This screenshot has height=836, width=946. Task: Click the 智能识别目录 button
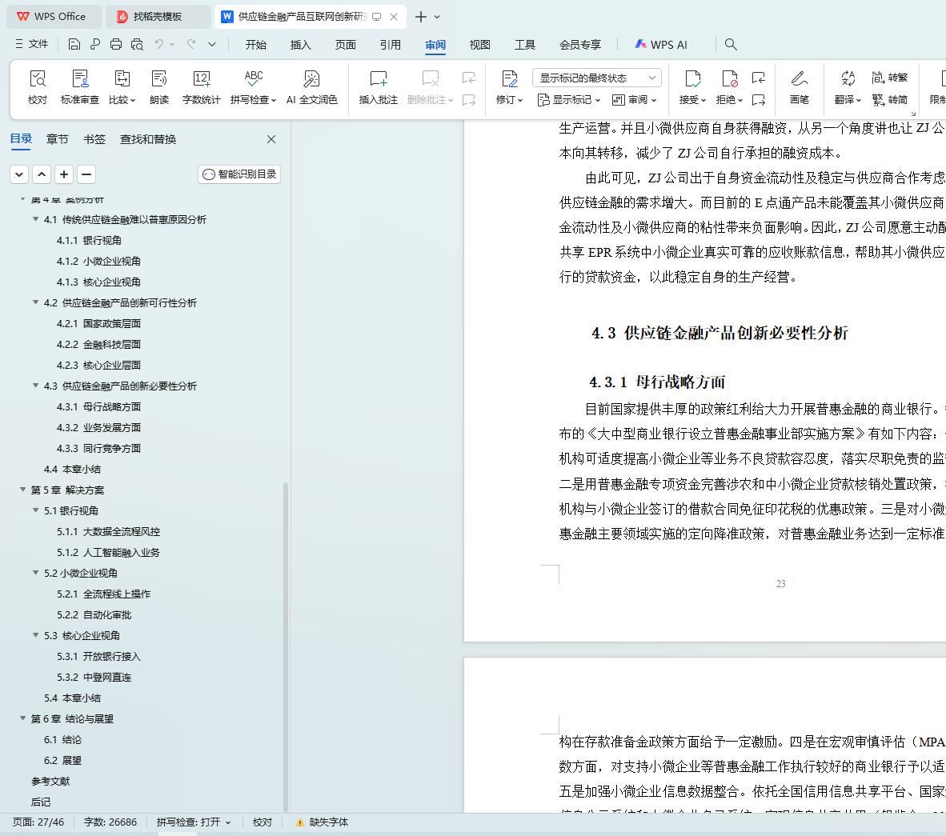[239, 174]
